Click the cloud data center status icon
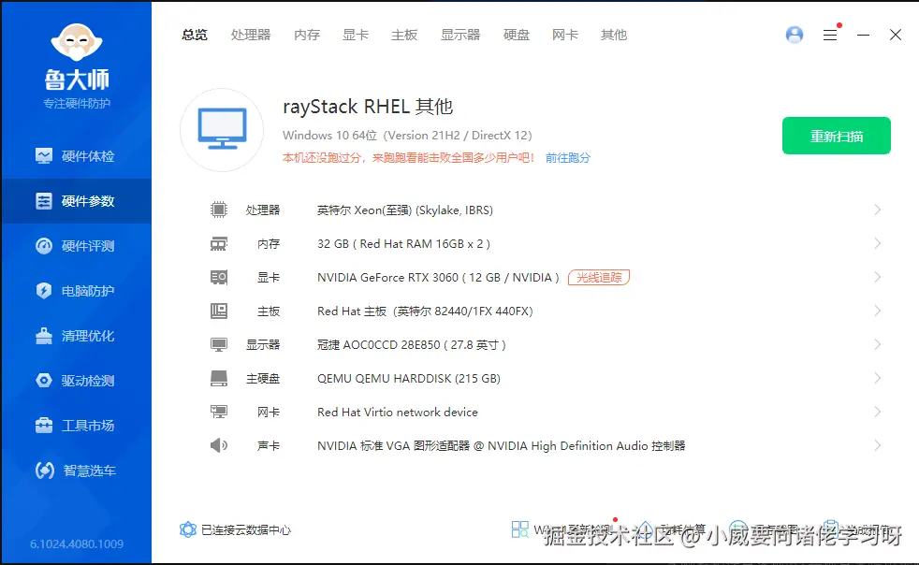This screenshot has height=565, width=919. (187, 529)
